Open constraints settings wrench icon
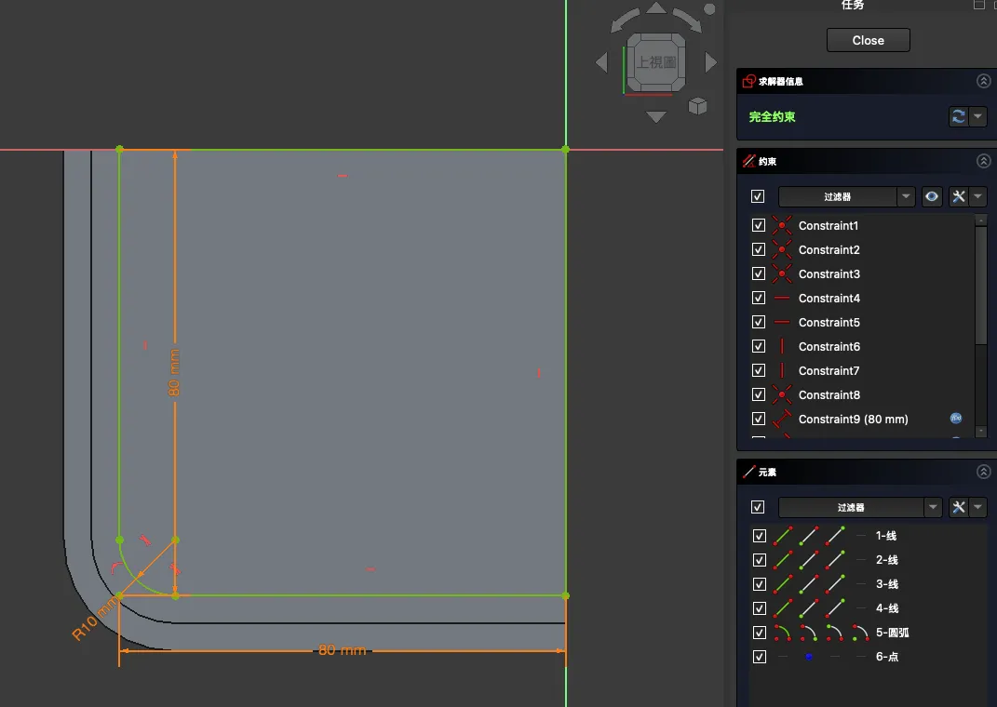The image size is (997, 707). coord(959,196)
